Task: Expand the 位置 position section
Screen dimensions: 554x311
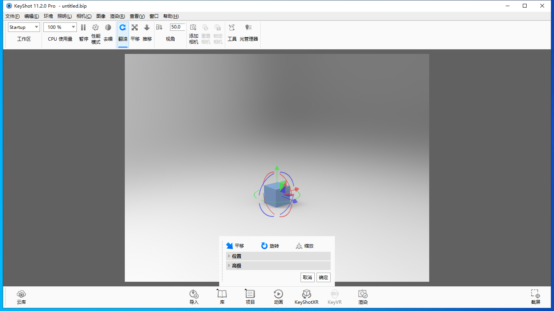Action: click(x=278, y=256)
